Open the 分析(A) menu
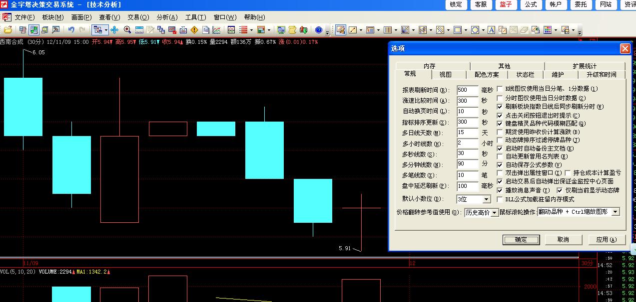The height and width of the screenshot is (302, 636). tap(167, 17)
